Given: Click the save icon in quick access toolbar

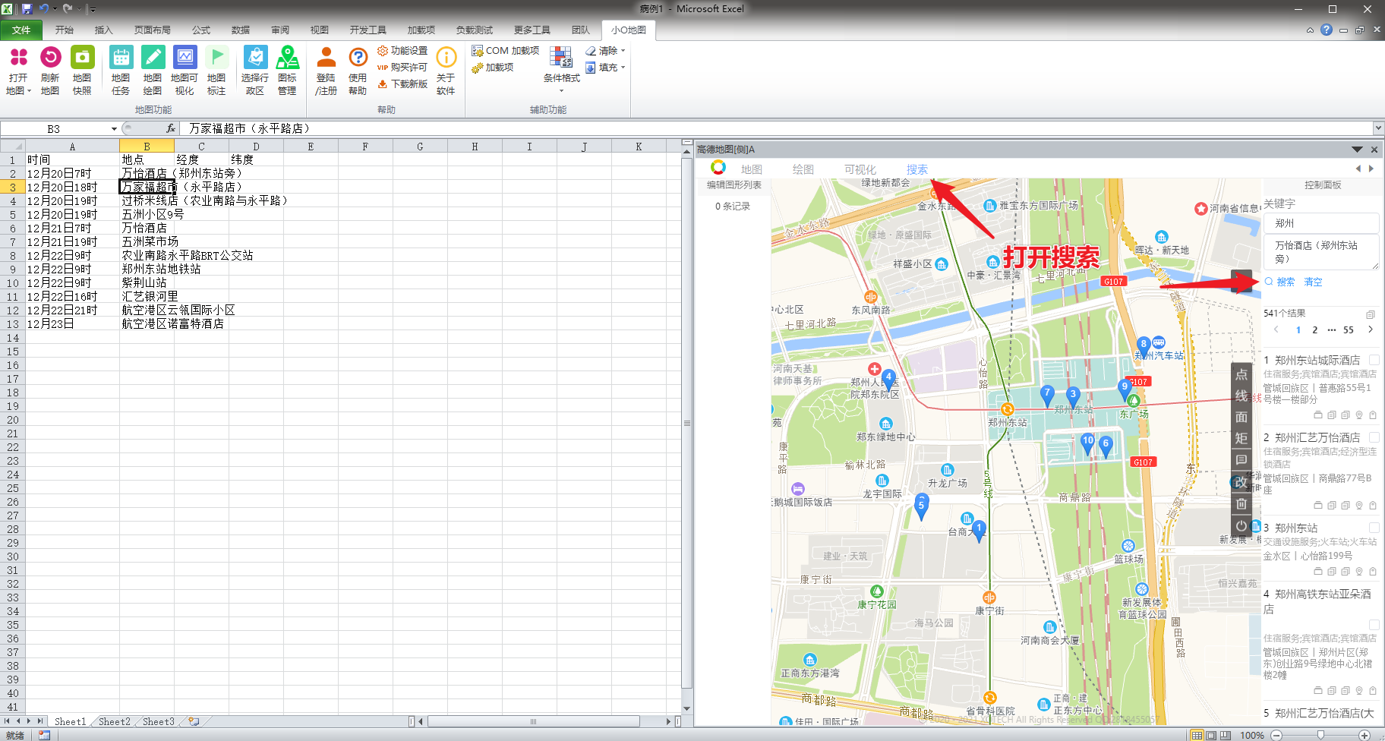Looking at the screenshot, I should point(27,9).
